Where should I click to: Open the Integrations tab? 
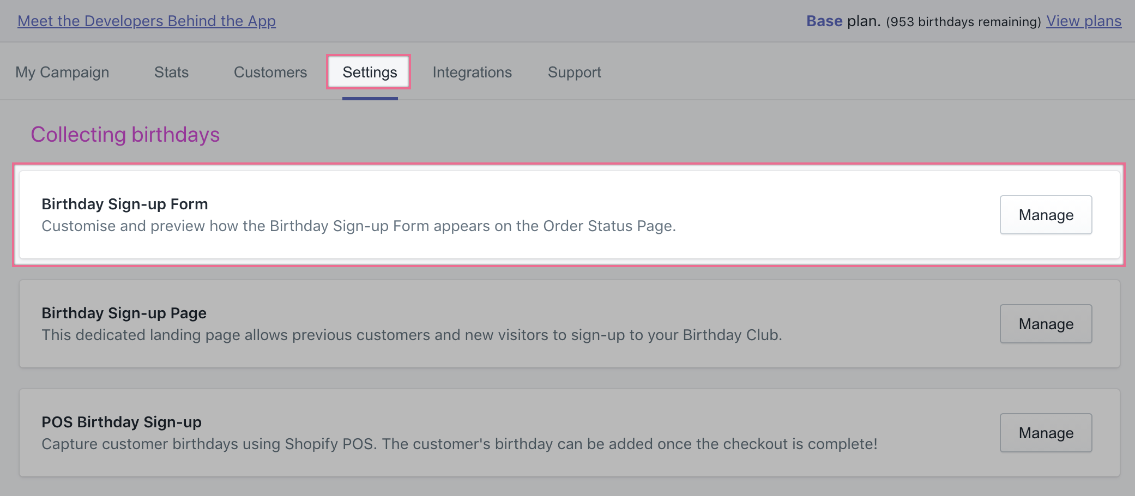click(x=472, y=72)
